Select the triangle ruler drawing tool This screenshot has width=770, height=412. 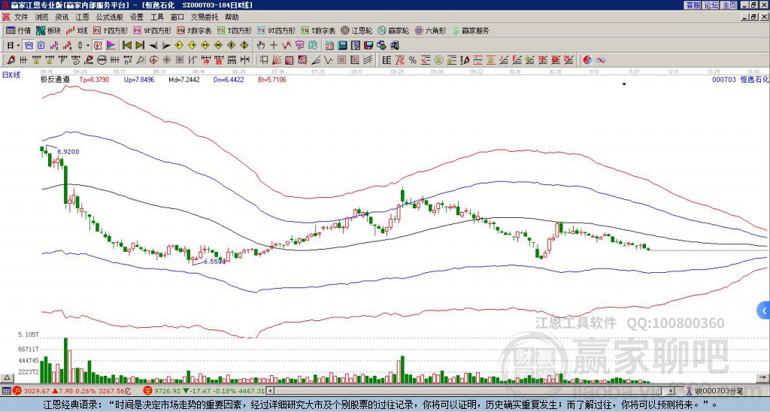(141, 60)
